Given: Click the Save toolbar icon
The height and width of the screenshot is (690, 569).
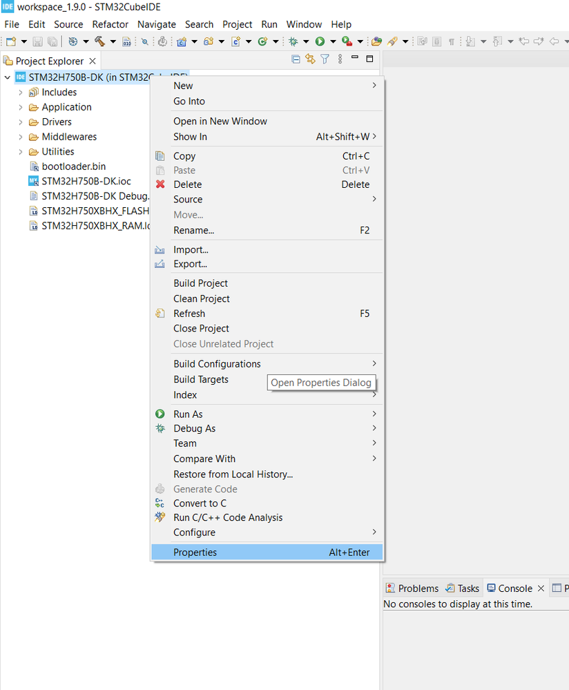Looking at the screenshot, I should [38, 41].
